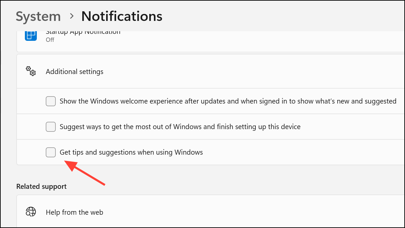Click the Off status under Startup App Notification
The width and height of the screenshot is (405, 228).
pyautogui.click(x=50, y=40)
